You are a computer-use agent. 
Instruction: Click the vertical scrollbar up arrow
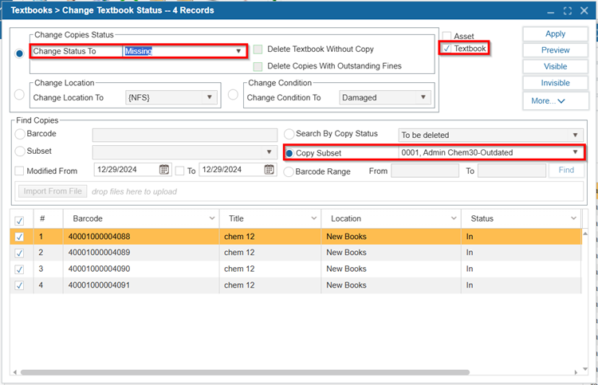coord(585,234)
